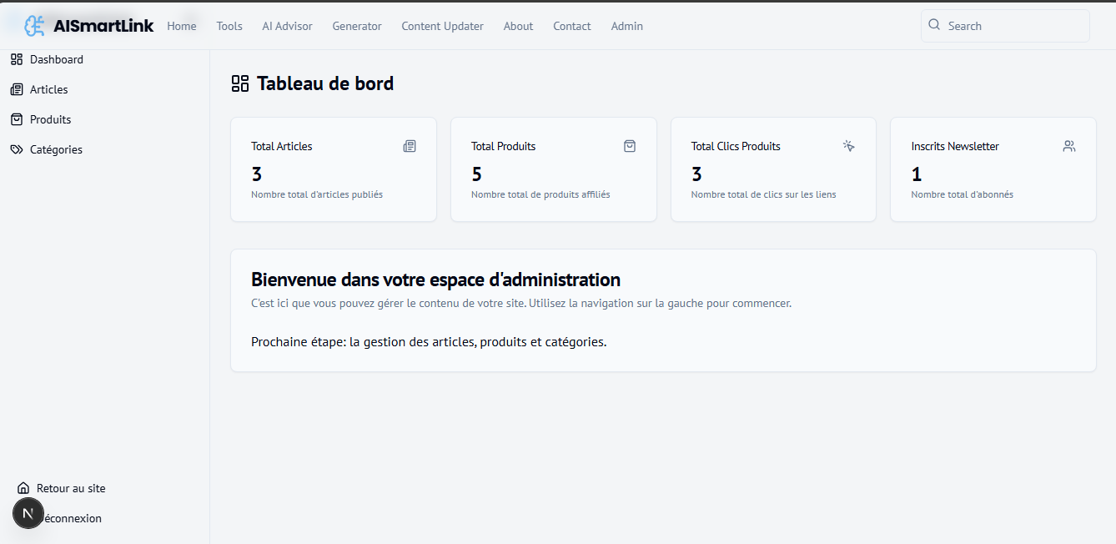
Task: Click the Articles newspaper icon in sidebar
Action: click(17, 89)
